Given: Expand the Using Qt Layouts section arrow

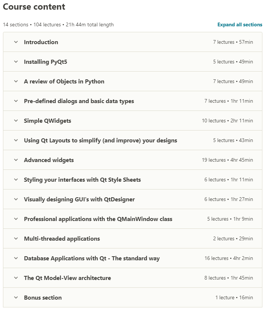Looking at the screenshot, I should tap(16, 141).
